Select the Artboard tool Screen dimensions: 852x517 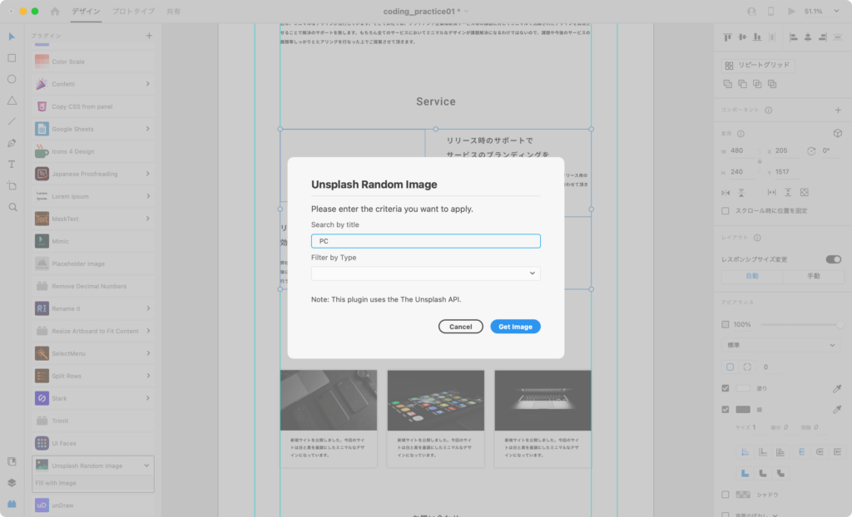12,185
